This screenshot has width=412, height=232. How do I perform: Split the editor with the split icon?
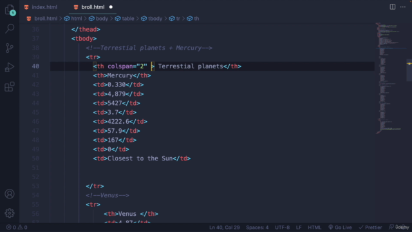(392, 7)
